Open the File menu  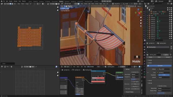click(x=4, y=1)
